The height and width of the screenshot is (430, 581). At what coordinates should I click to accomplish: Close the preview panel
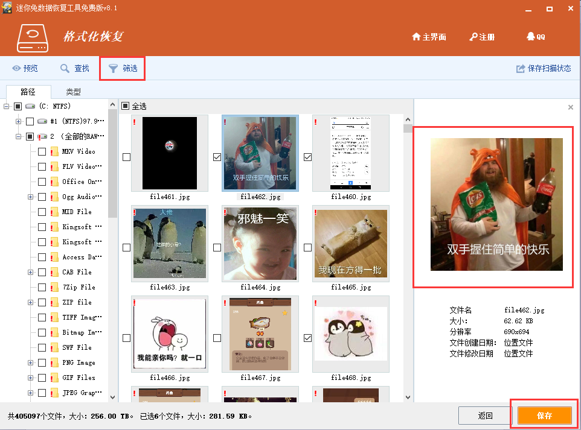point(571,107)
